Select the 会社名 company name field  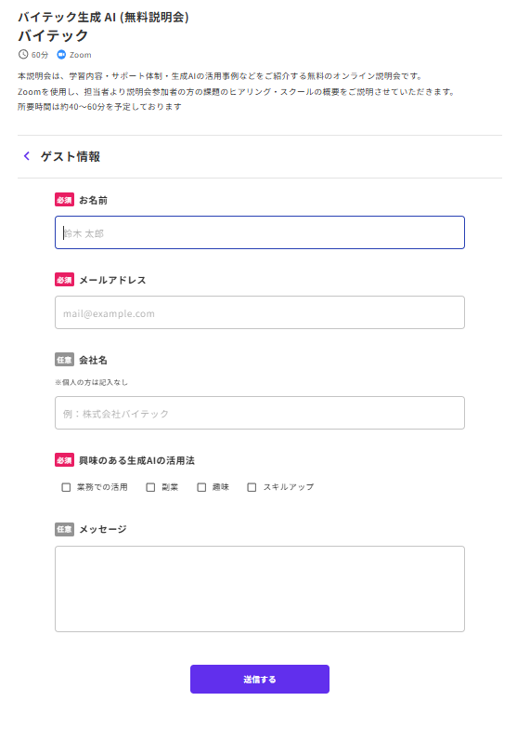point(260,413)
